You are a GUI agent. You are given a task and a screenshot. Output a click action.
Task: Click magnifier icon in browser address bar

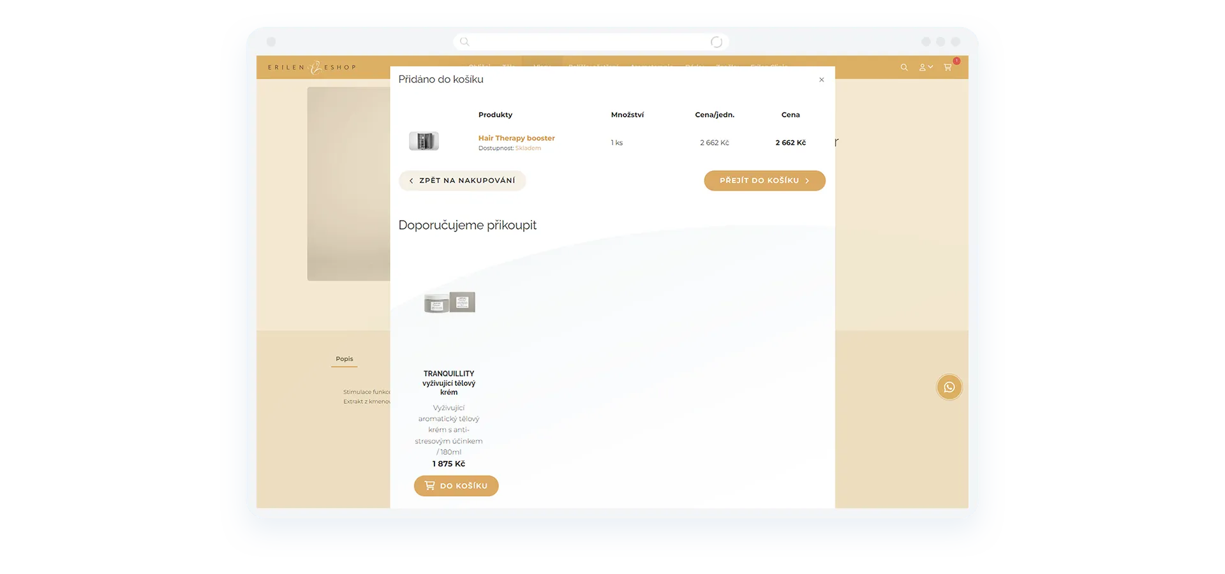tap(464, 42)
